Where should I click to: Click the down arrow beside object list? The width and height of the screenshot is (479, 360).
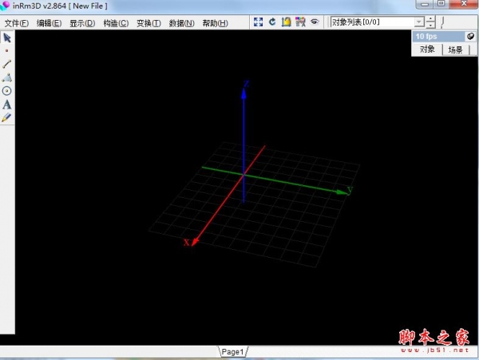point(431,26)
